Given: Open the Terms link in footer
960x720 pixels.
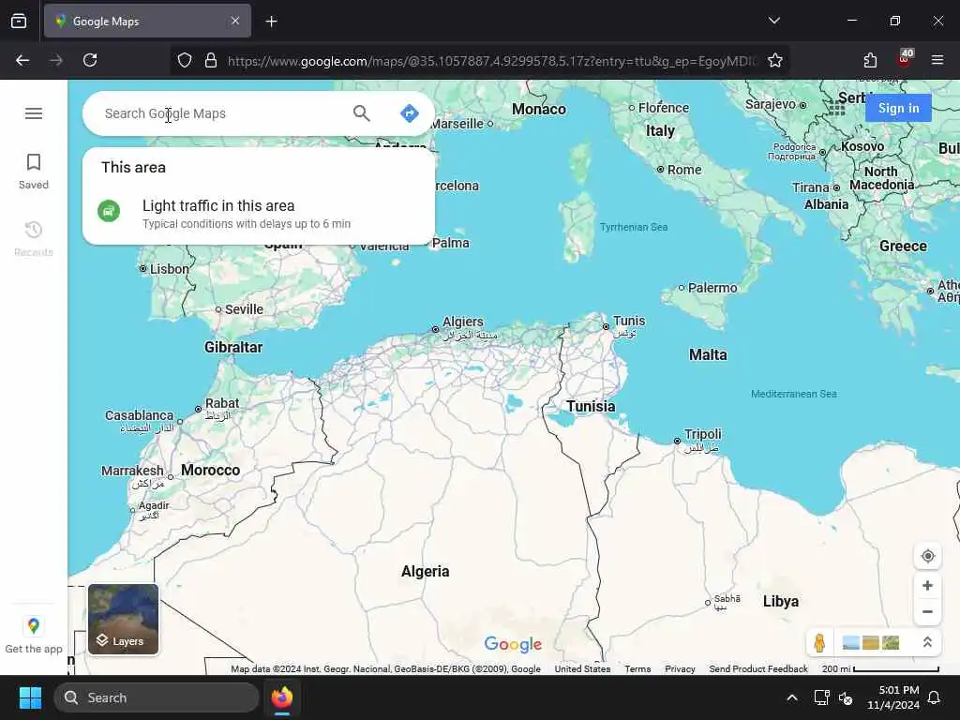Looking at the screenshot, I should (x=637, y=669).
